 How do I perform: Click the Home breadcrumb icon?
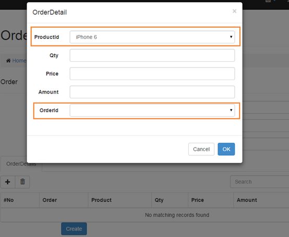8,61
